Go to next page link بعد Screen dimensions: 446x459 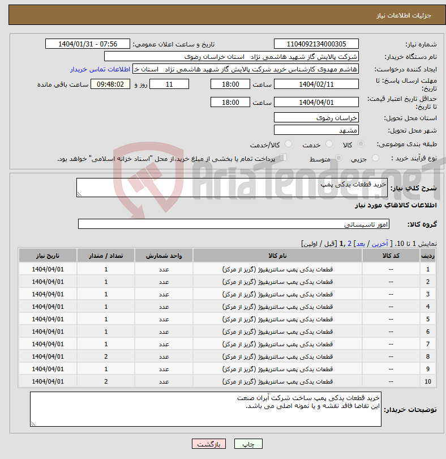(x=361, y=244)
